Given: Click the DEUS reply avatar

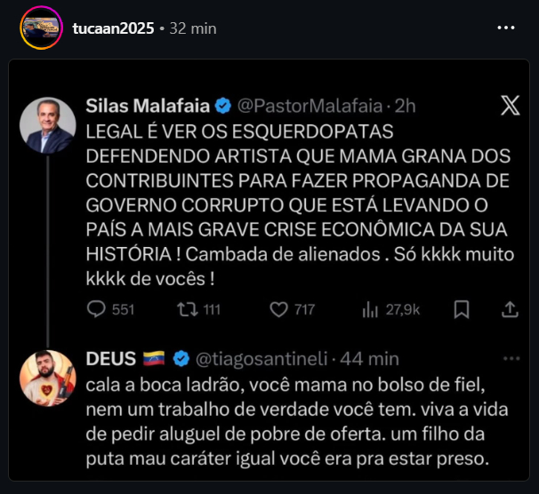Looking at the screenshot, I should (48, 378).
